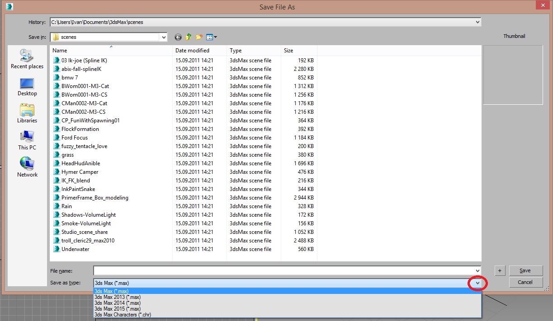The width and height of the screenshot is (553, 321).
Task: Click the 2 944 KB size cell
Action: tap(303, 198)
